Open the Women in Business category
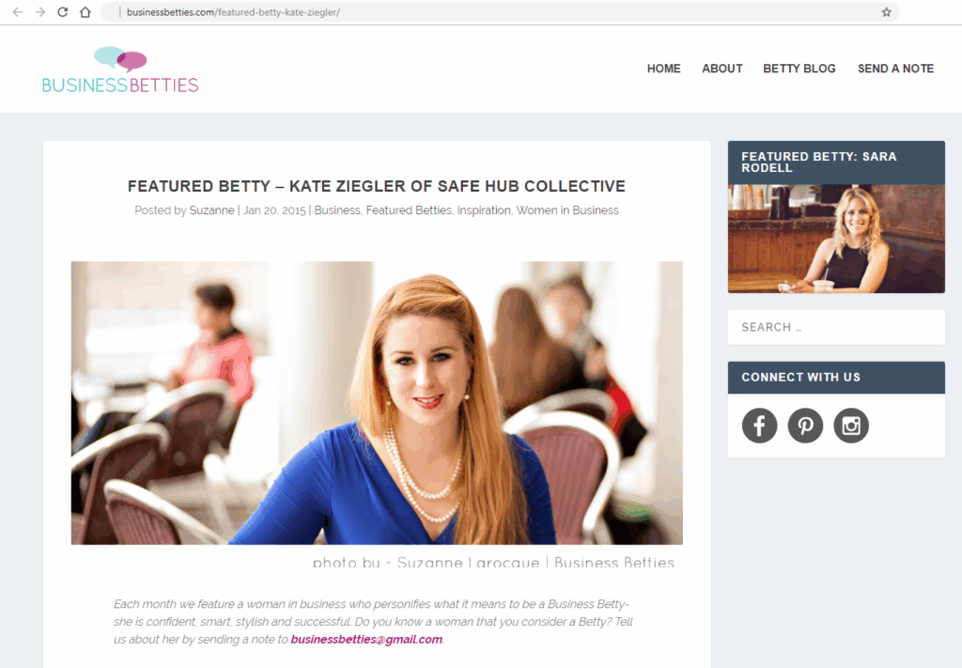The image size is (962, 668). [566, 210]
